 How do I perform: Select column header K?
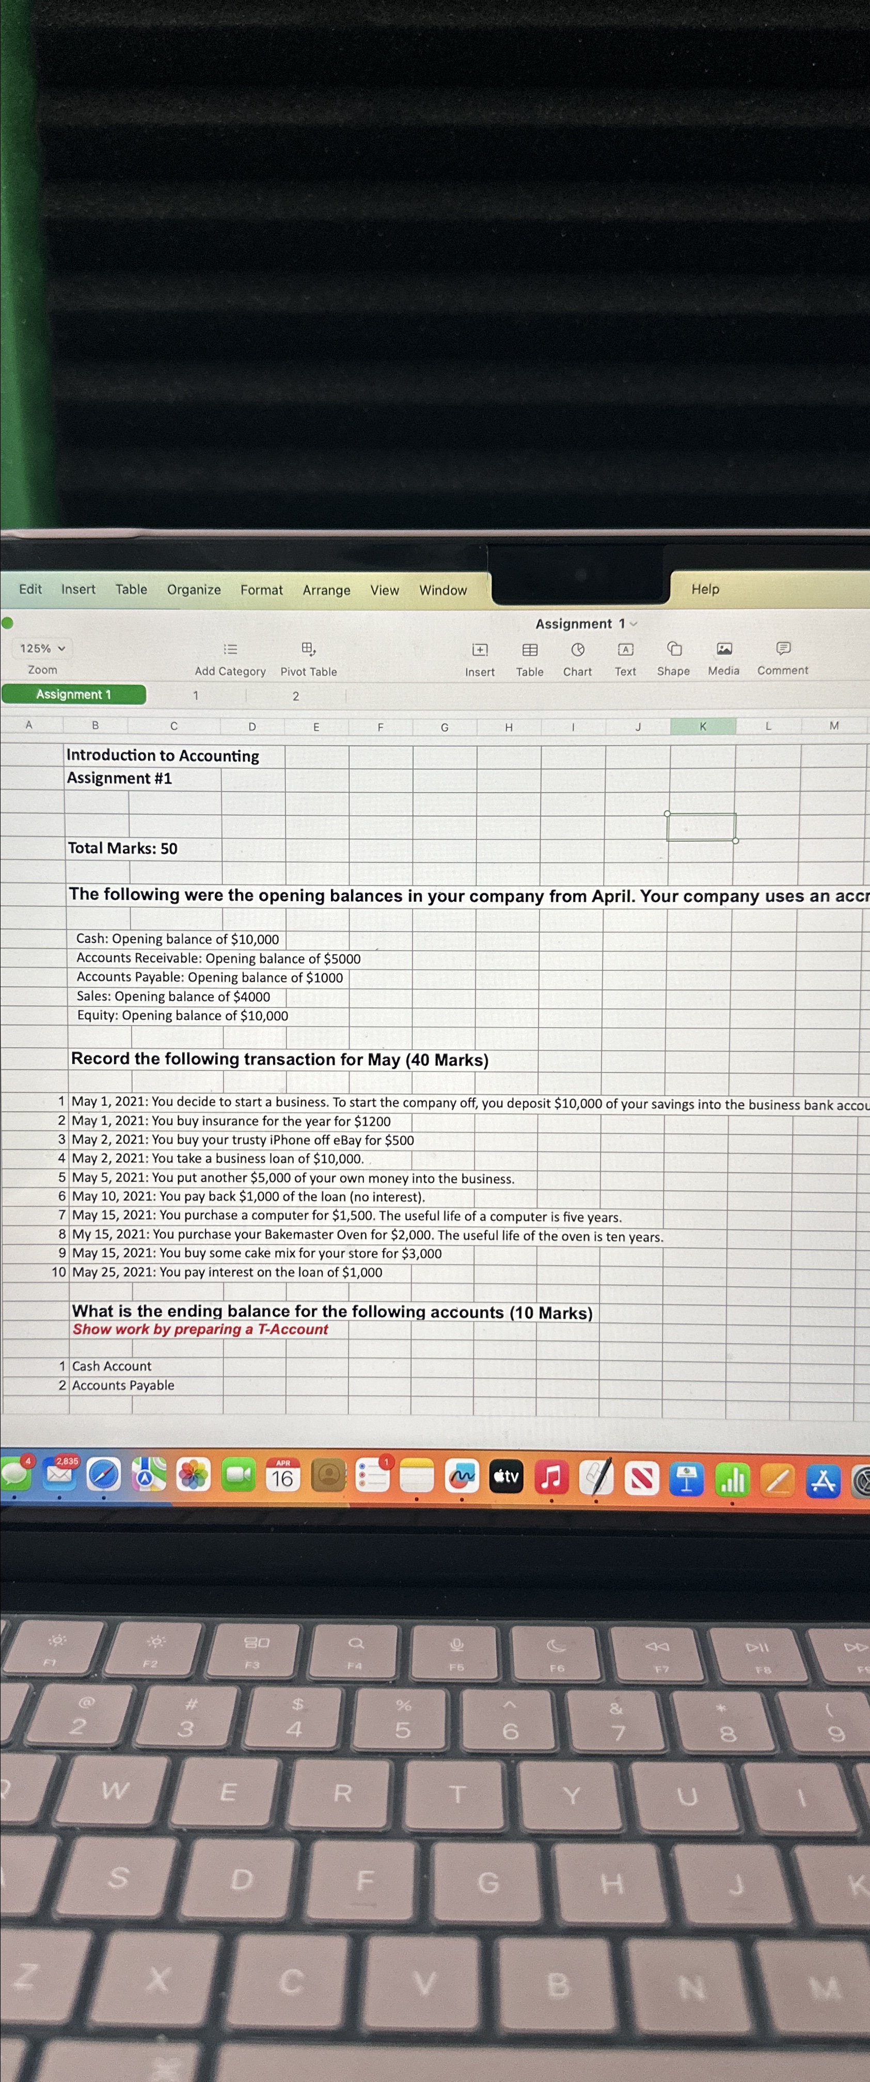702,725
